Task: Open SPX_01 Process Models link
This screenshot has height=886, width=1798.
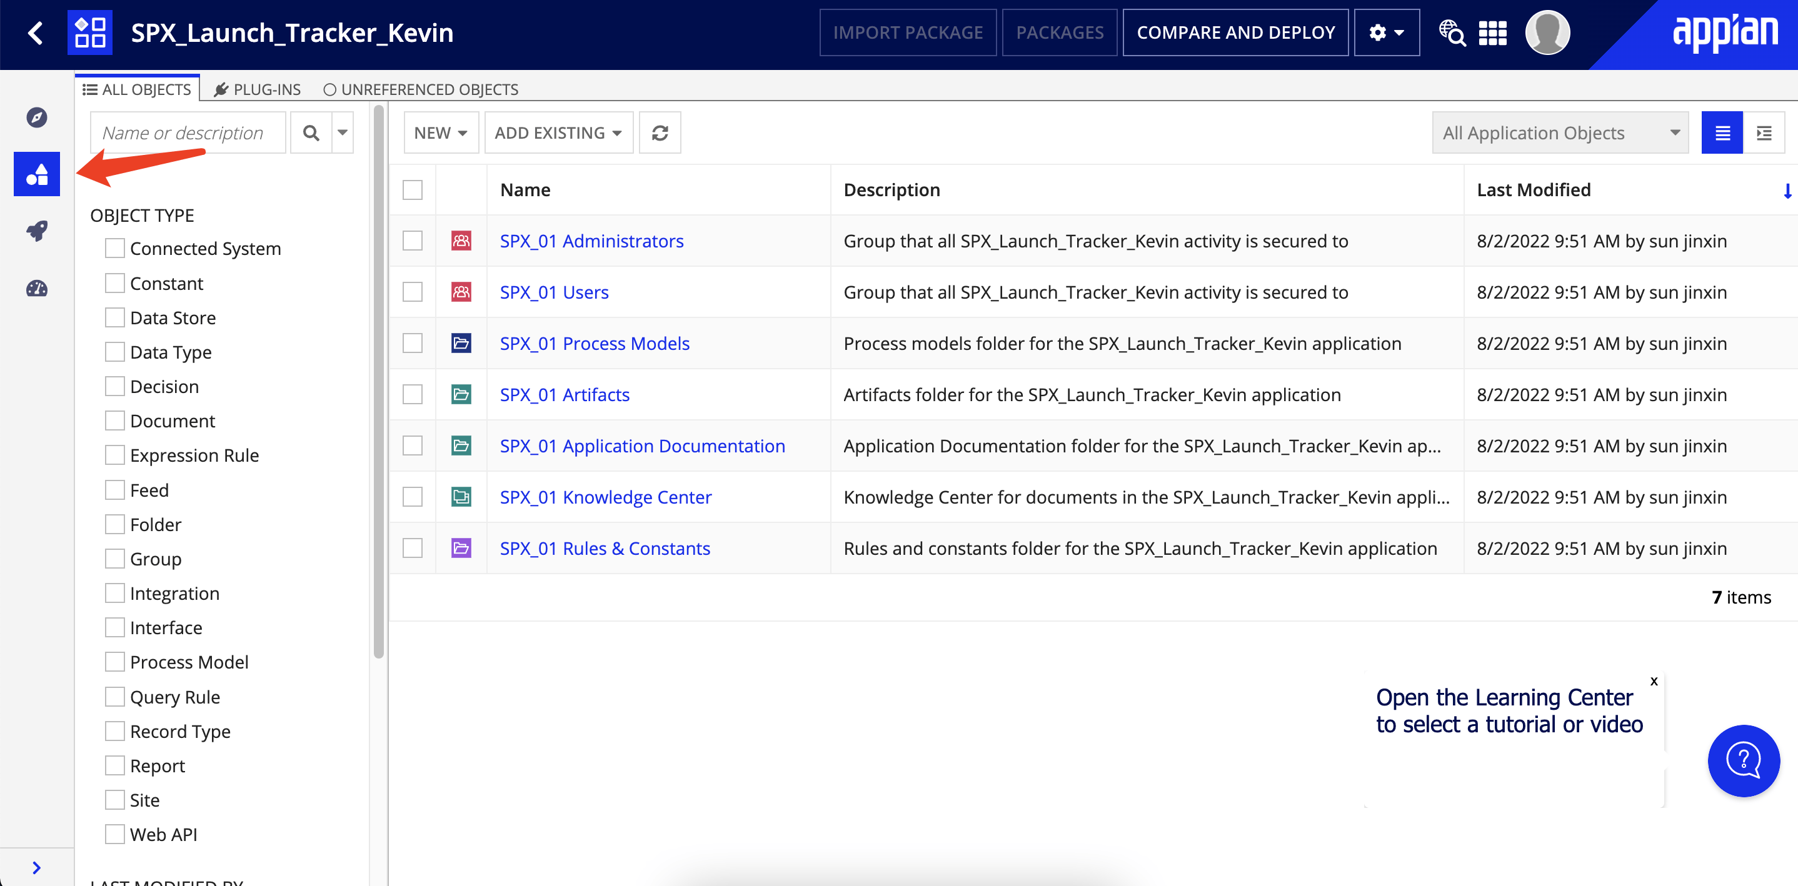Action: click(595, 343)
